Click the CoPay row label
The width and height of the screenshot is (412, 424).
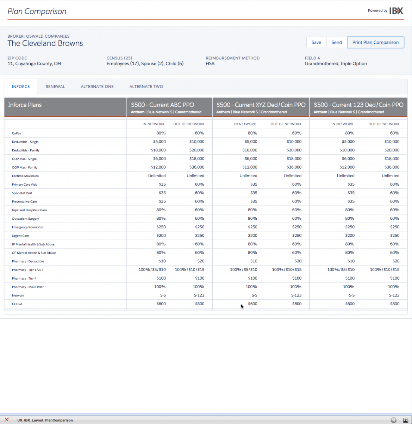[x=17, y=133]
